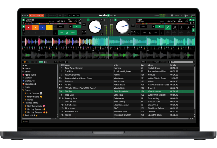Open the search field filter dropdown
The height and width of the screenshot is (148, 217).
click(x=173, y=62)
